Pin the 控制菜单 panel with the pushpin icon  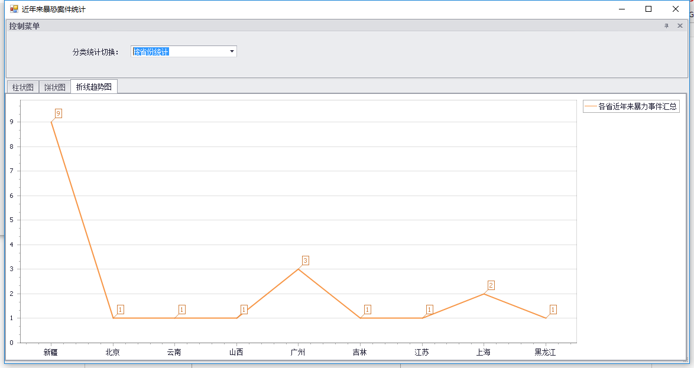[667, 26]
